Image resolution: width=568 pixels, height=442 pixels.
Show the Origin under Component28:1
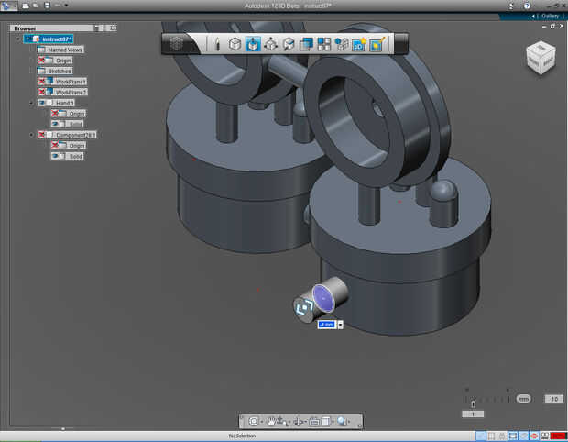[55, 146]
